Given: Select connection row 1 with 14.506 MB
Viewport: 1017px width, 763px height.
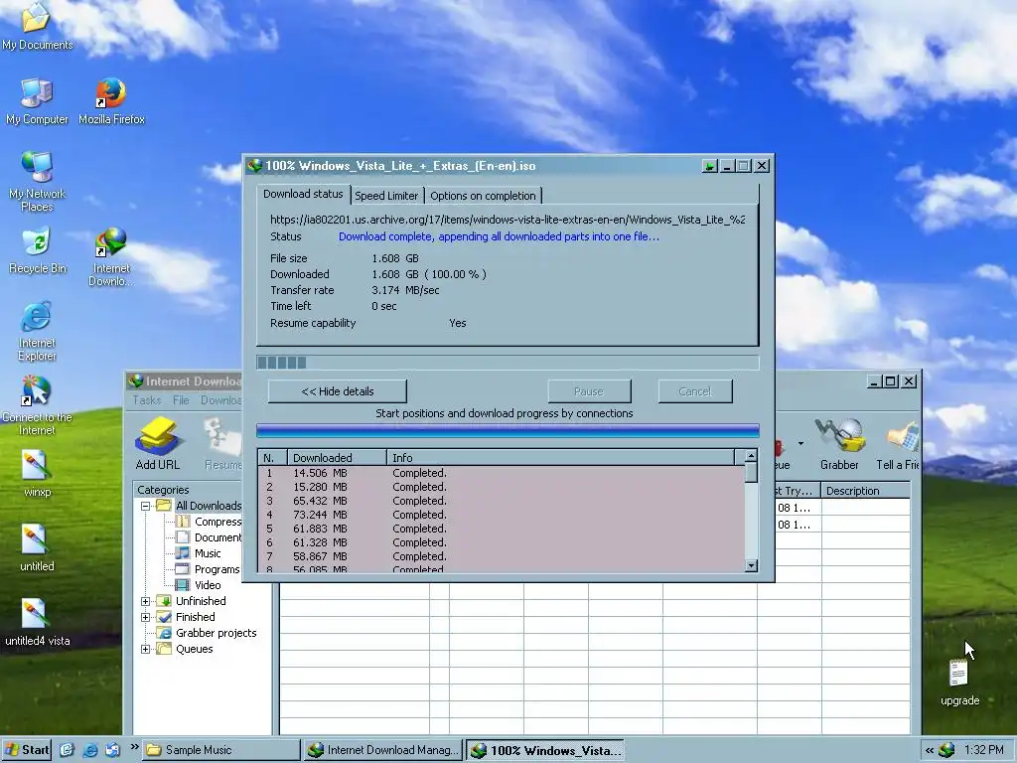Looking at the screenshot, I should coord(501,473).
